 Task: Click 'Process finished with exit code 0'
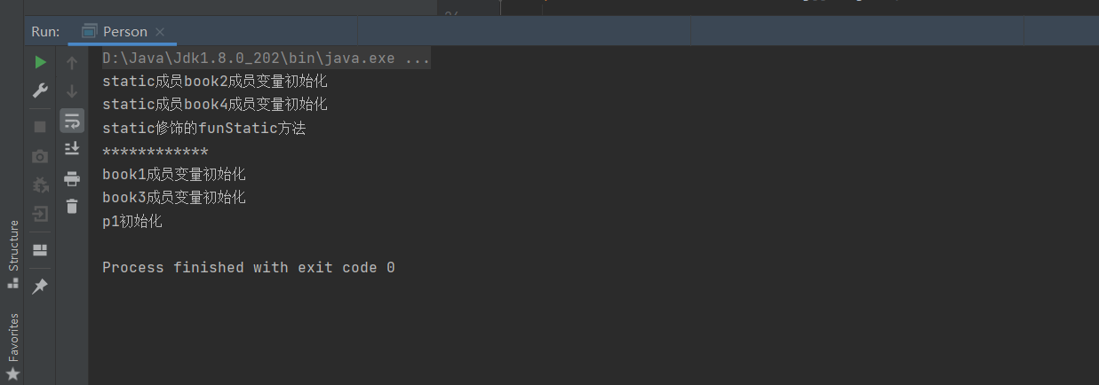pyautogui.click(x=249, y=267)
